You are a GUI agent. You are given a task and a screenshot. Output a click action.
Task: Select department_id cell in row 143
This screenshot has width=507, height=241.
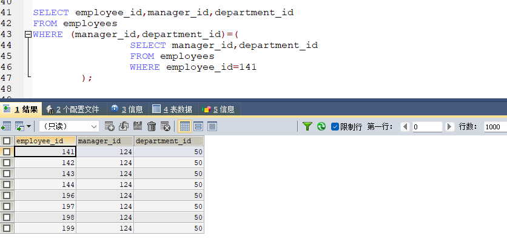[x=169, y=174]
